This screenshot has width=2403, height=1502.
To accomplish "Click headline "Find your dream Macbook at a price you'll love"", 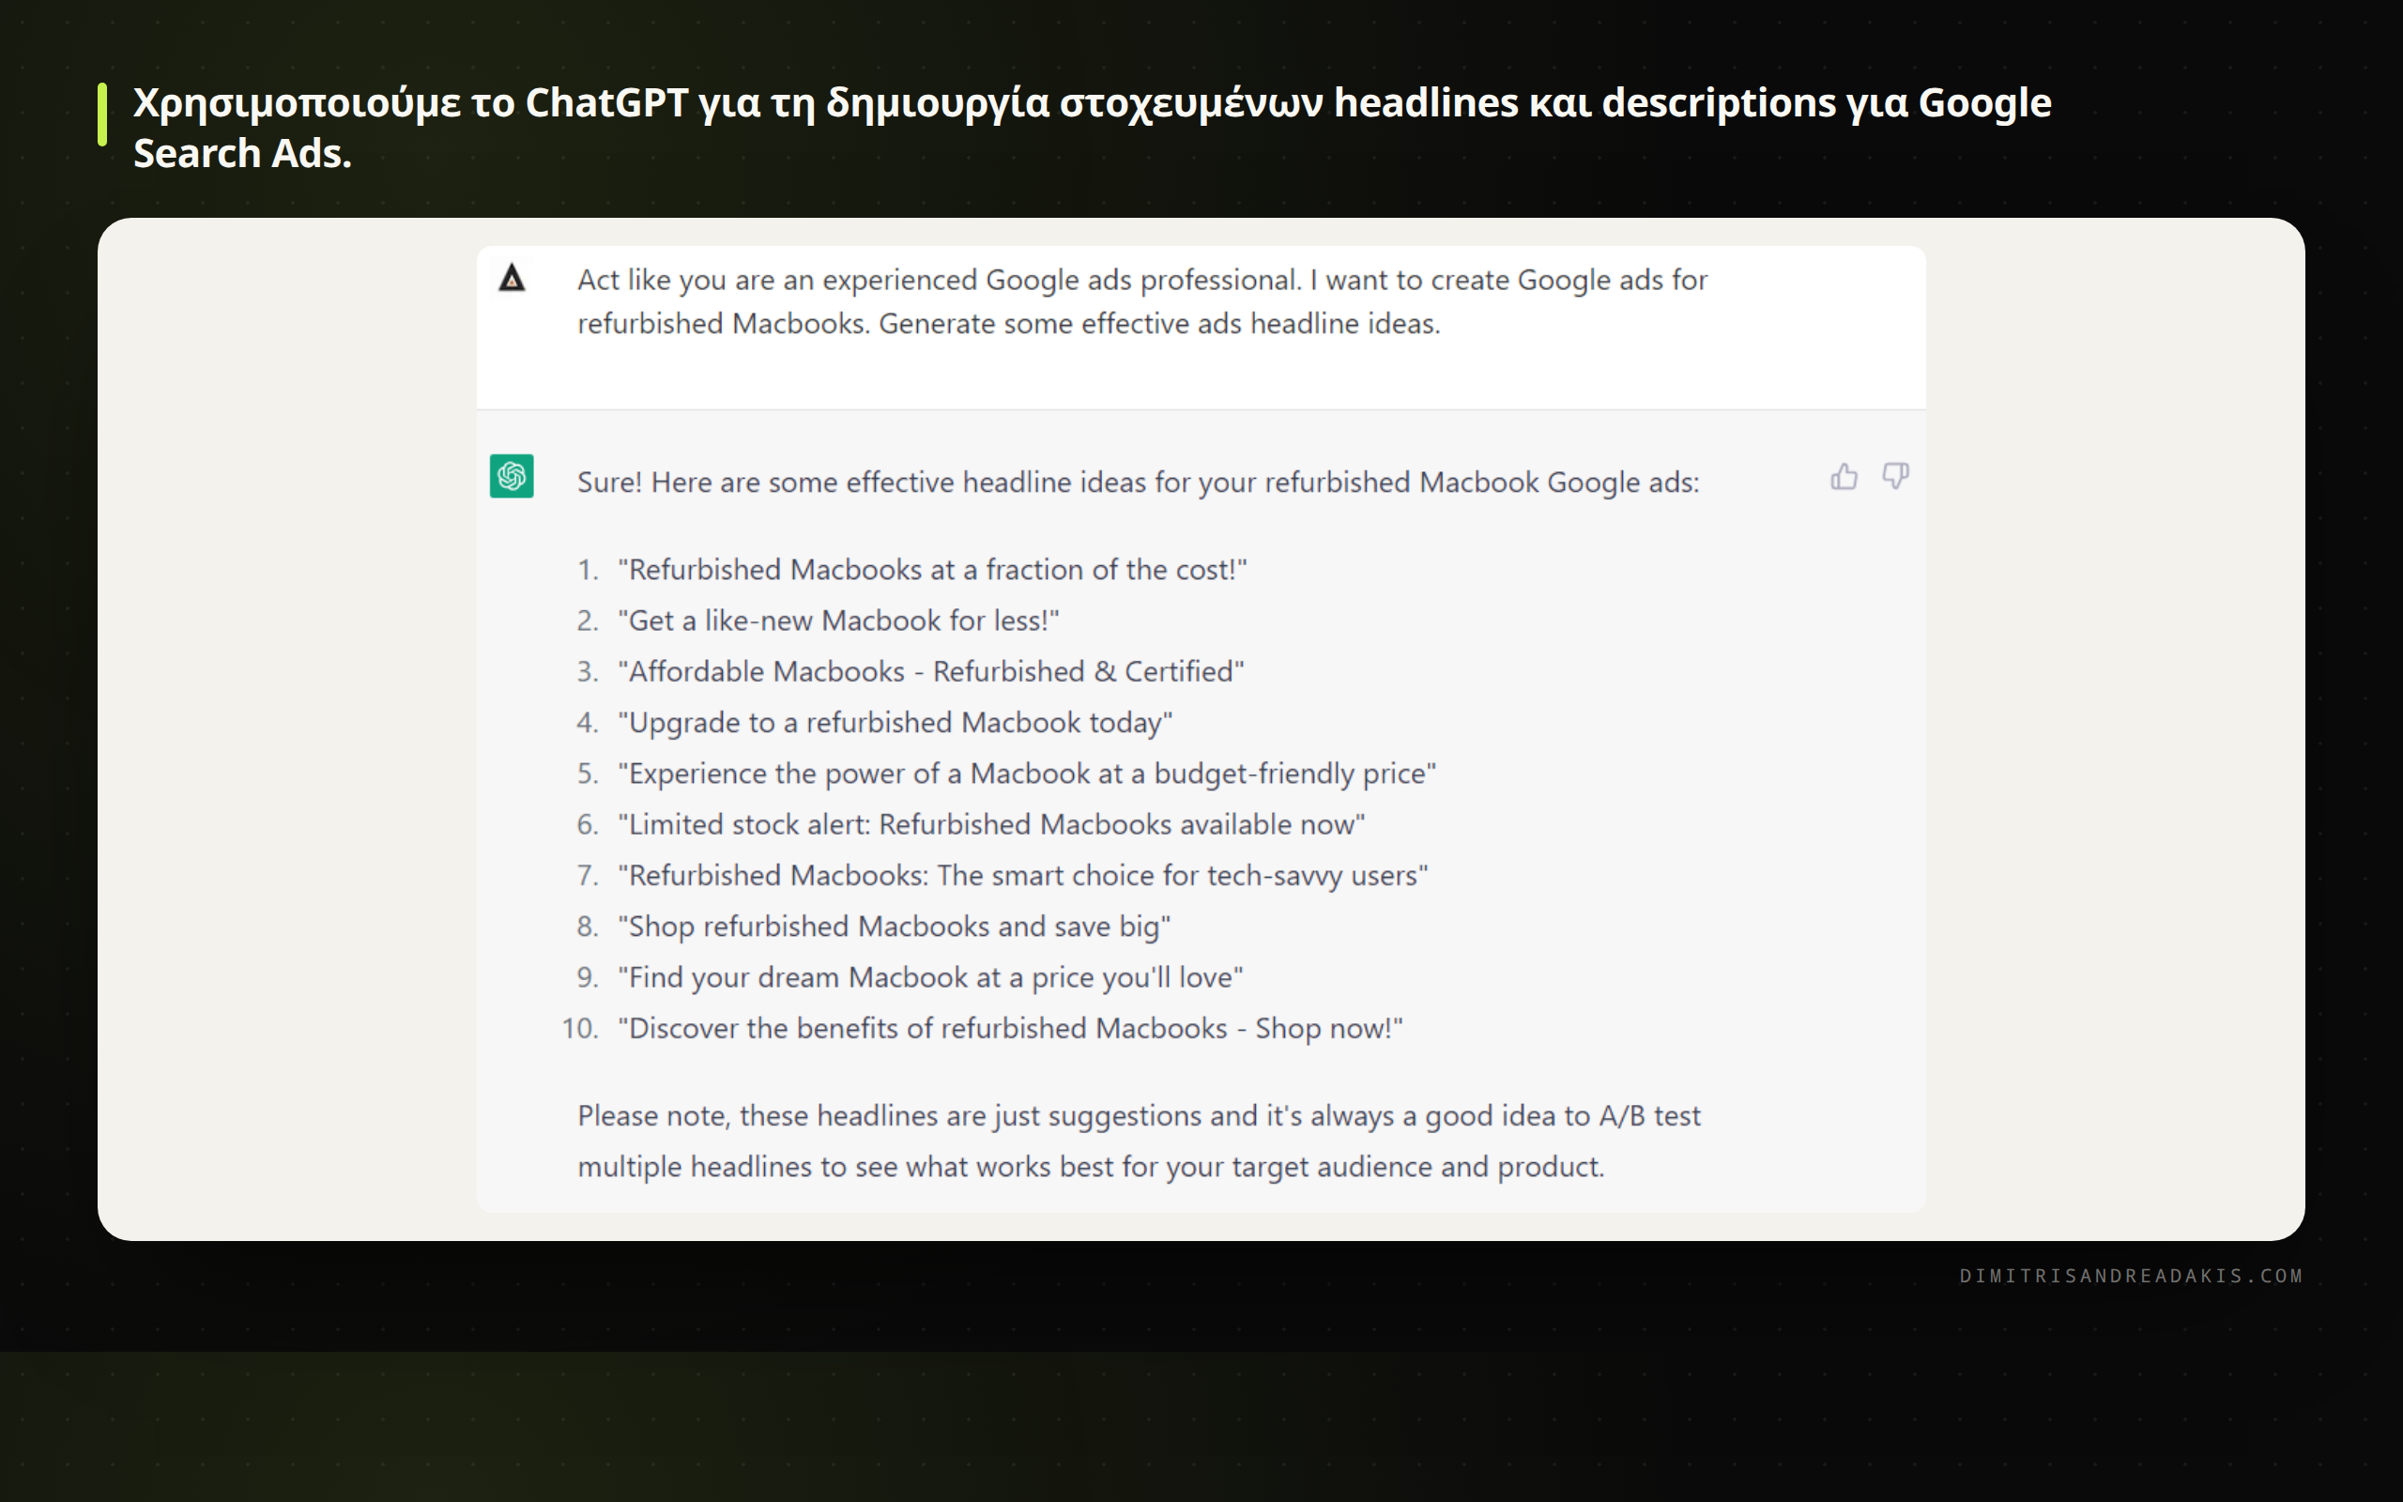I will (x=930, y=977).
